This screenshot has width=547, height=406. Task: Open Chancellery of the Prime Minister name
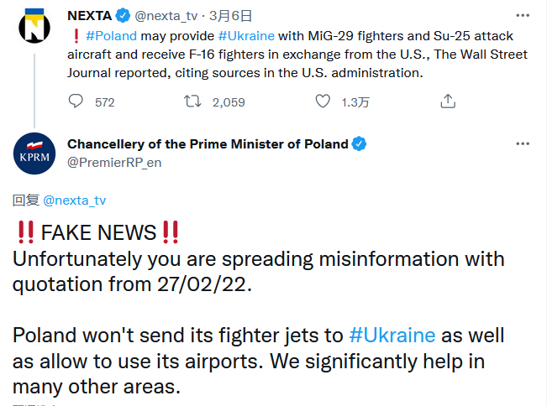coord(208,143)
